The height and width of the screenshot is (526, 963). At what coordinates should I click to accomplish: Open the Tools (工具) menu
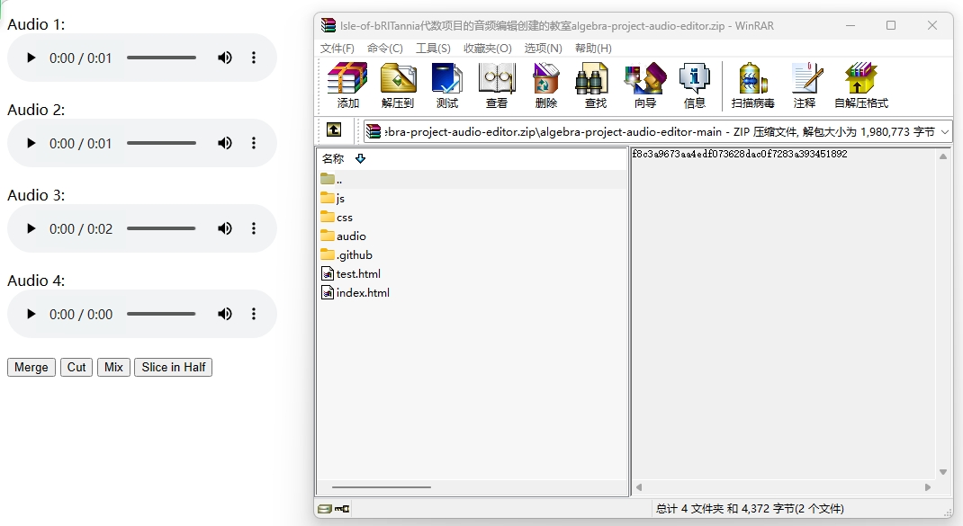tap(433, 48)
